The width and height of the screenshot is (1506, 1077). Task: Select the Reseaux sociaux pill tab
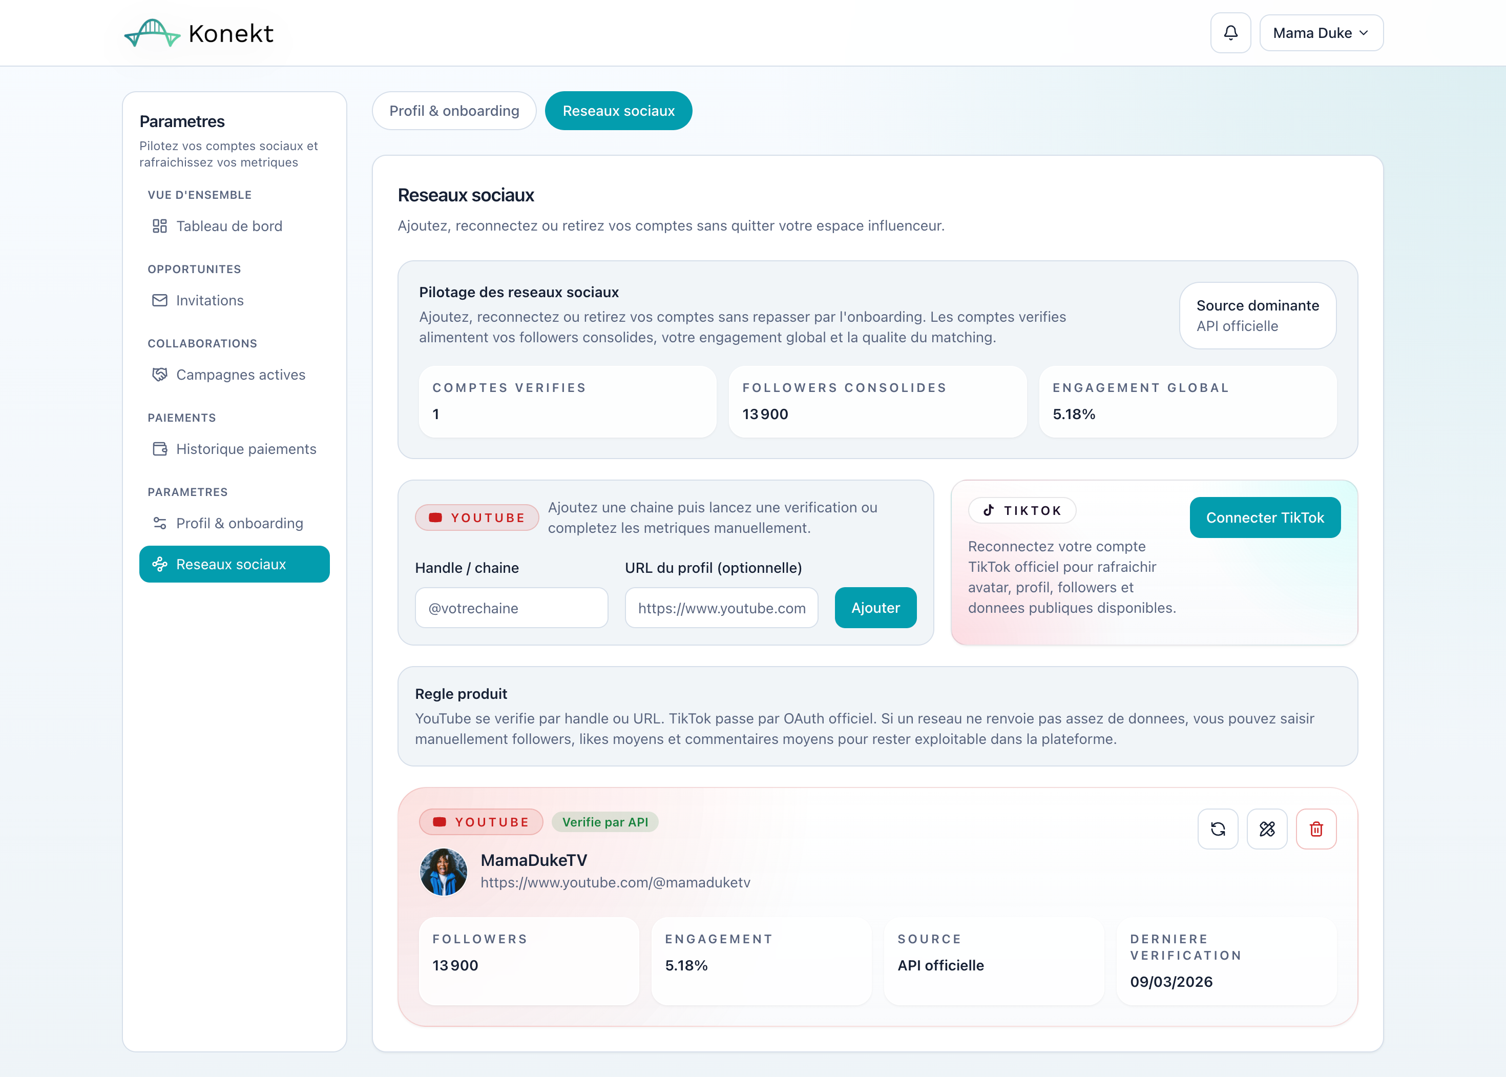click(x=618, y=110)
